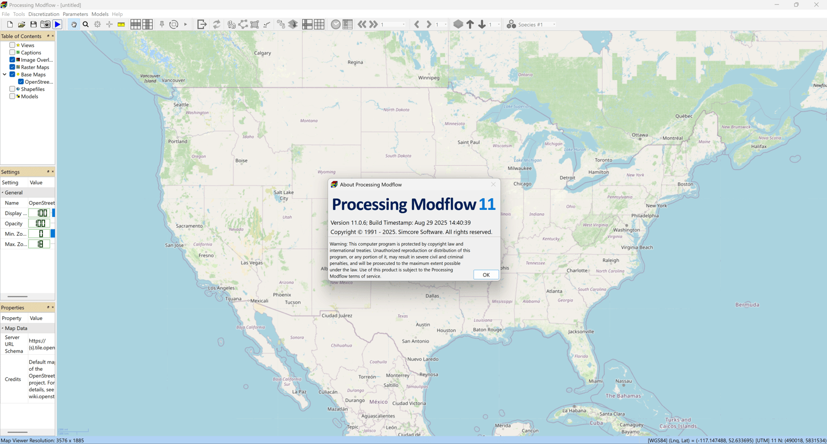Screen dimensions: 827x444
Task: Open the Models menu
Action: (x=100, y=14)
